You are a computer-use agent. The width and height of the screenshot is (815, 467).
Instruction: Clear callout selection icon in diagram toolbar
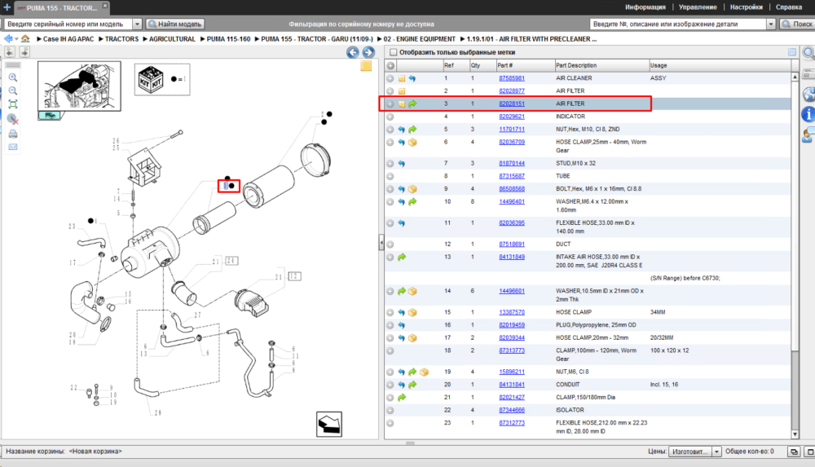coord(13,120)
